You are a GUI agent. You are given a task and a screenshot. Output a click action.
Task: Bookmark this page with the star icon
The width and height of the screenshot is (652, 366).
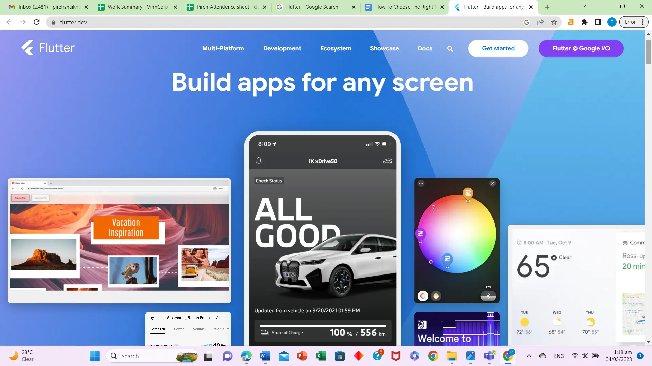point(554,22)
